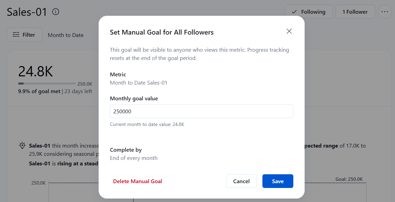395x202 pixels.
Task: Click 'Month to Date Sales-01' metric text
Action: (138, 83)
